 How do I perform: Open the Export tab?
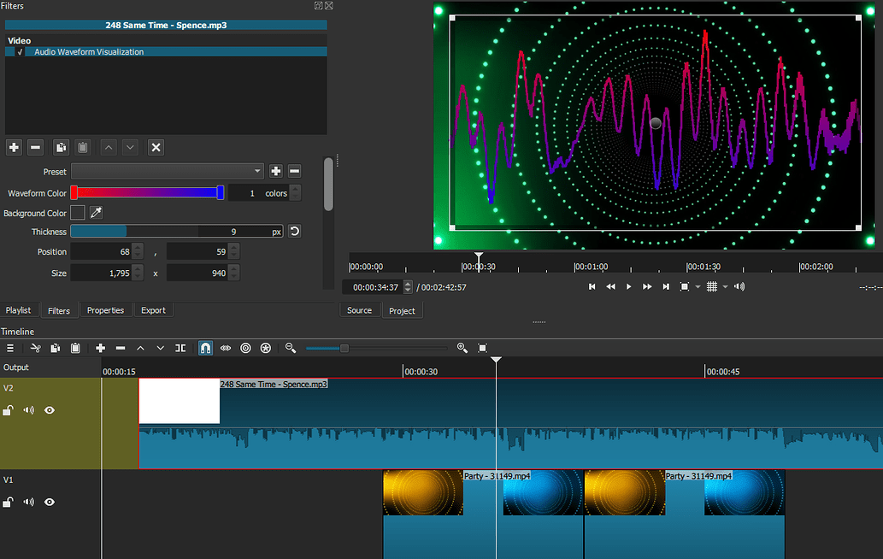pyautogui.click(x=154, y=309)
